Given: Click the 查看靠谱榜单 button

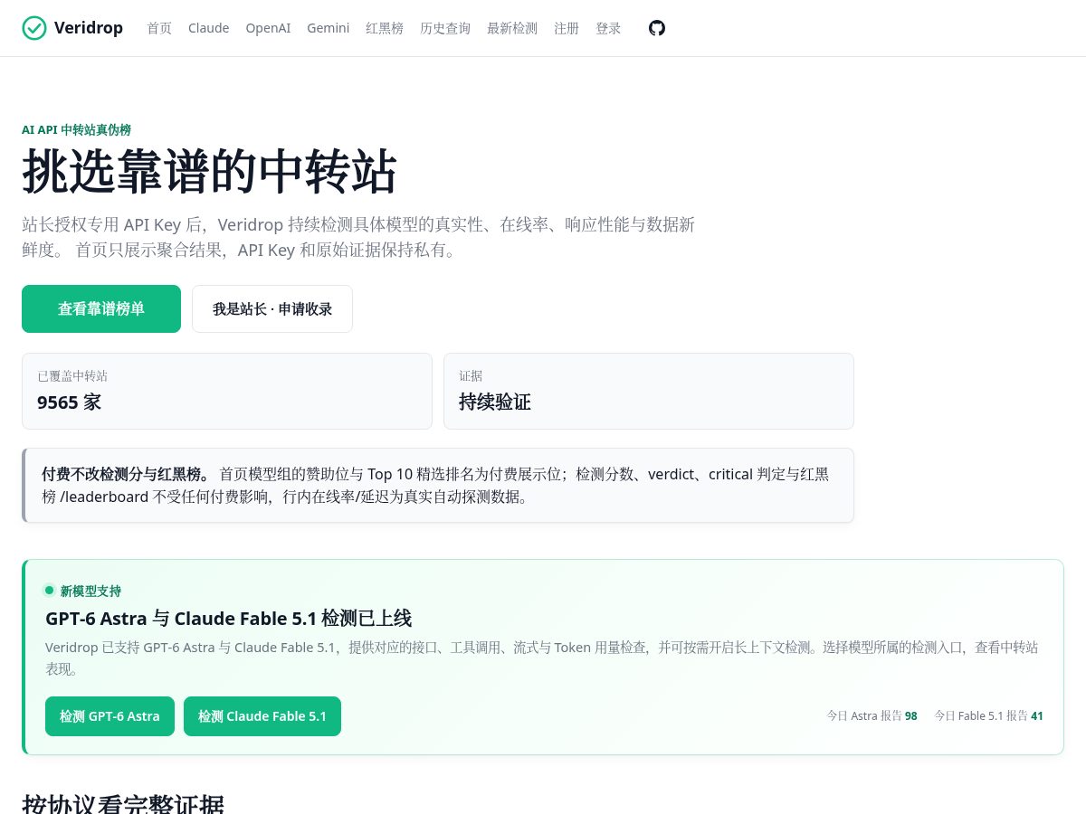Looking at the screenshot, I should coord(101,309).
